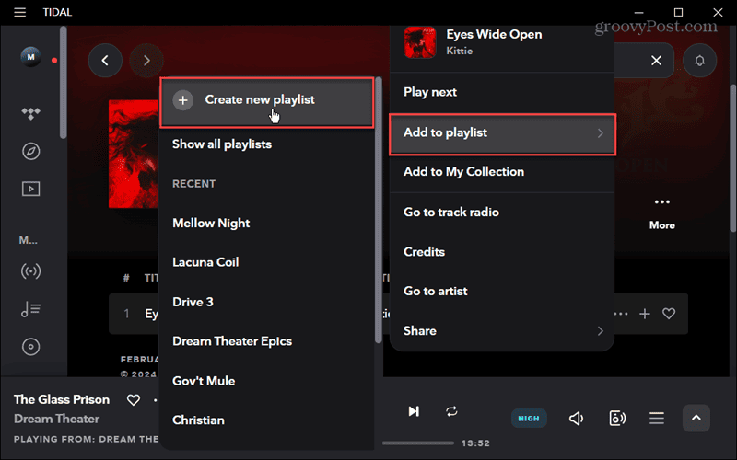Open the Videos icon in sidebar

pyautogui.click(x=31, y=189)
